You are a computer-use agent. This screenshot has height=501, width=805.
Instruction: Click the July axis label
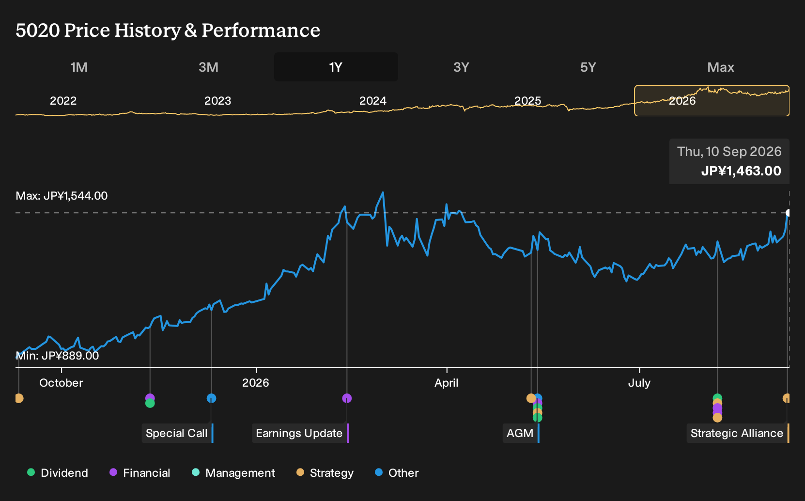[639, 383]
